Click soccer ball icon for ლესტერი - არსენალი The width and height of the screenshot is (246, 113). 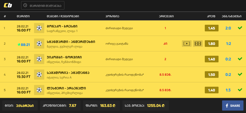[x=39, y=90]
